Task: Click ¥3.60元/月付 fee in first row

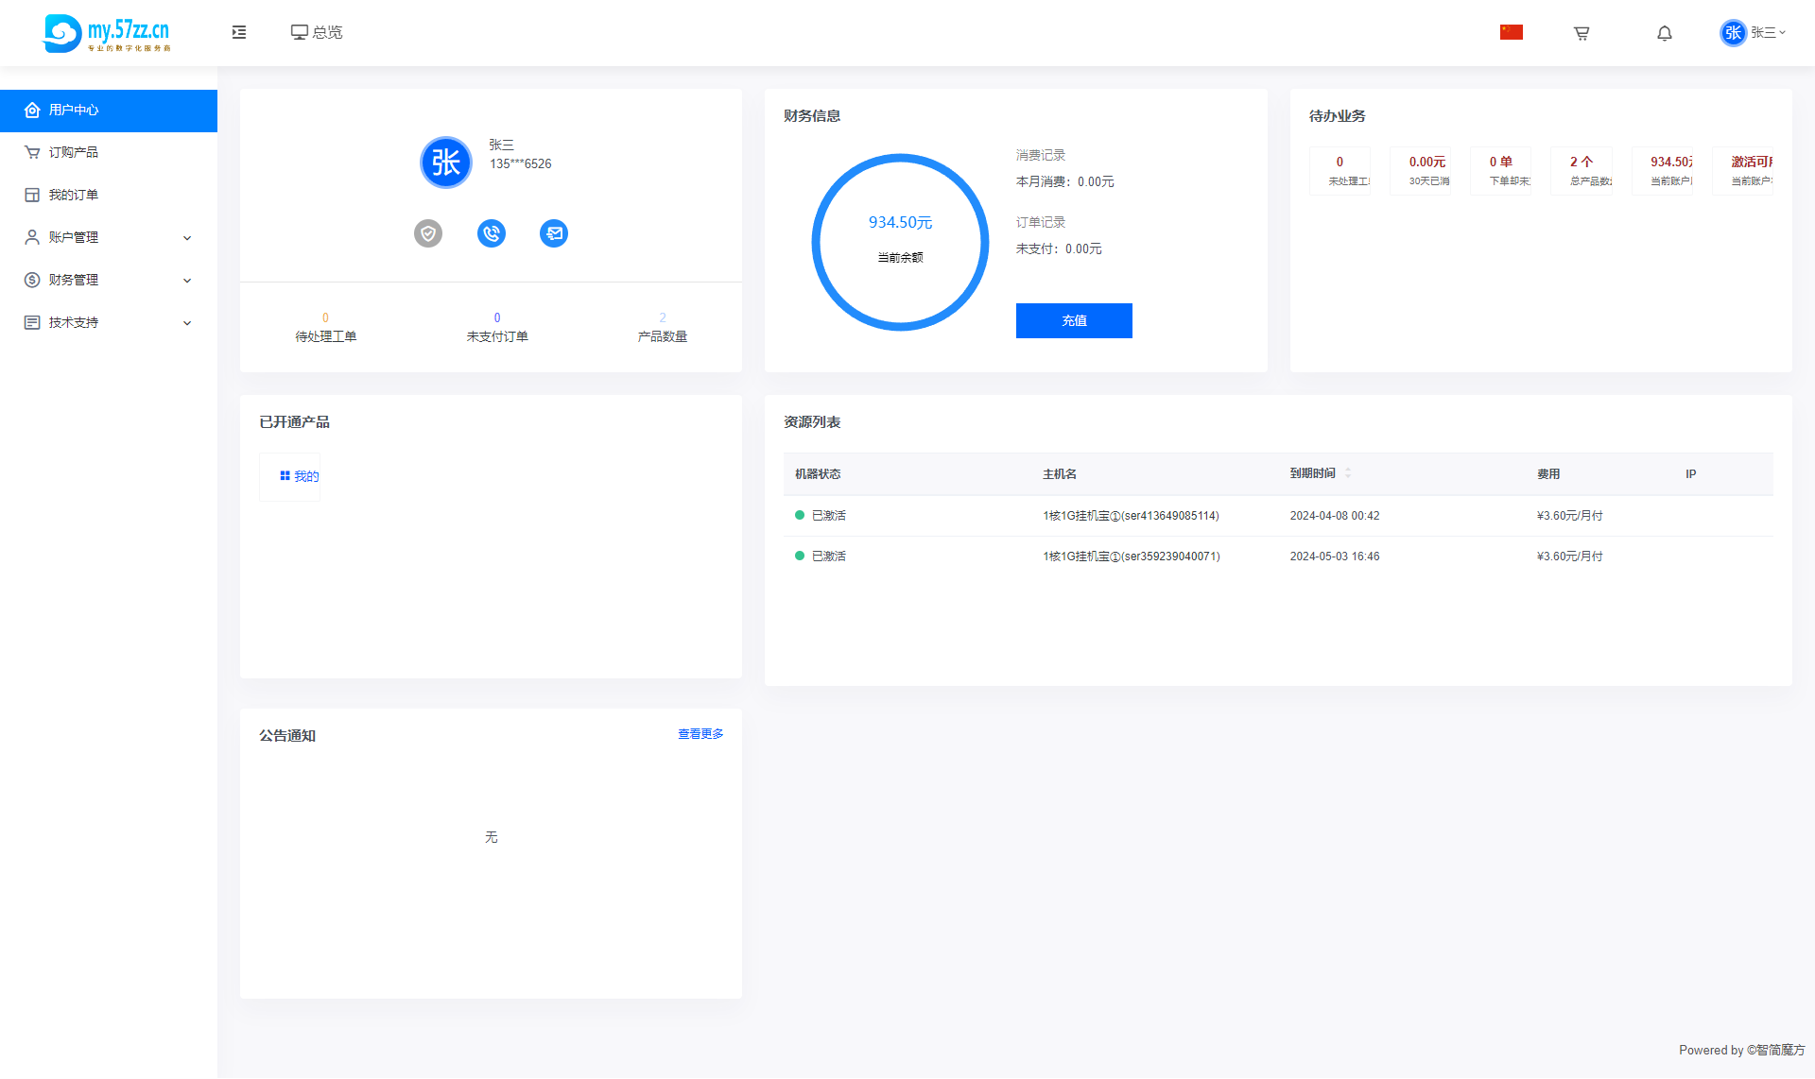Action: [x=1570, y=516]
